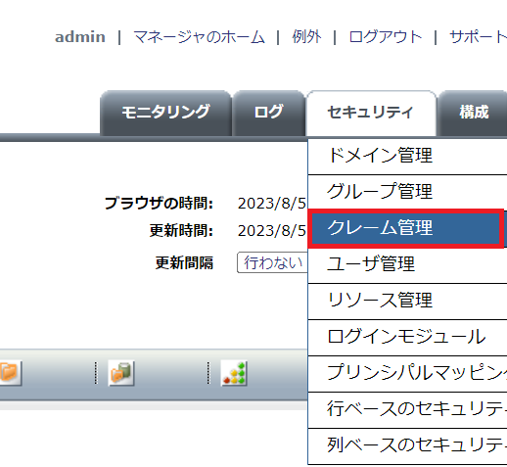Click the colored dots chart icon
507x467 pixels.
tap(234, 373)
